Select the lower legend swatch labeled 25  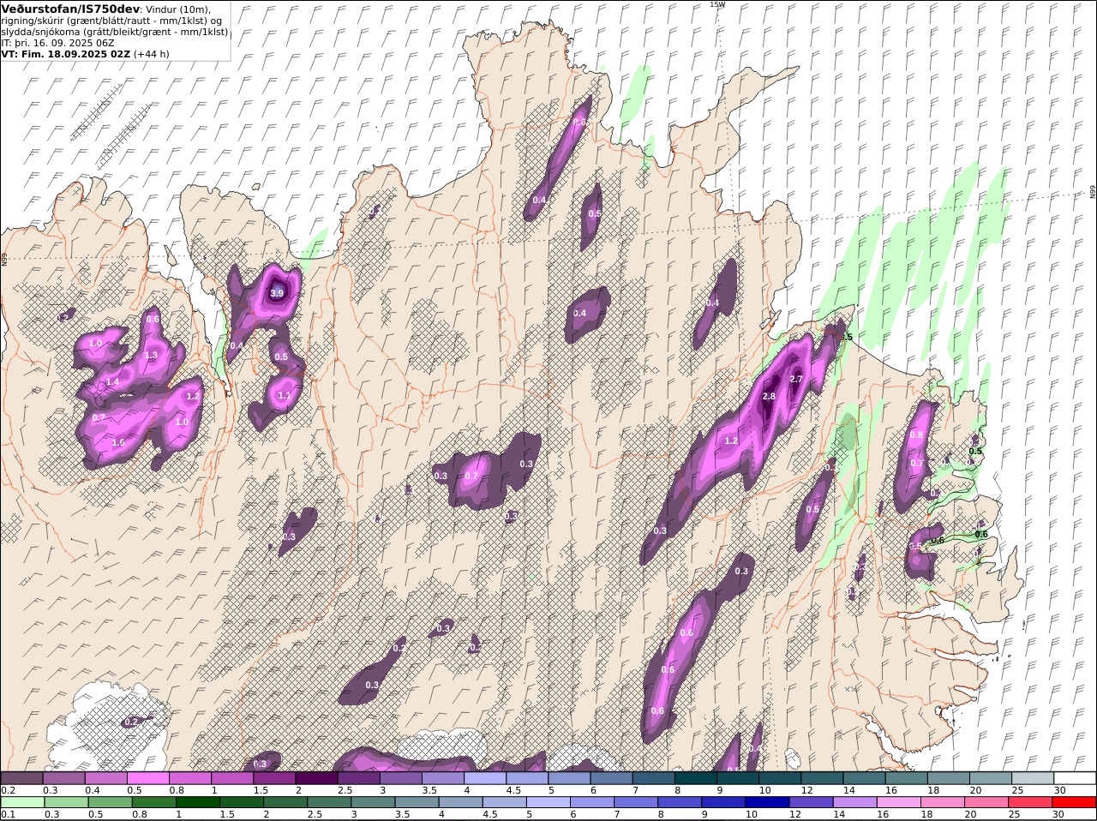(1030, 802)
